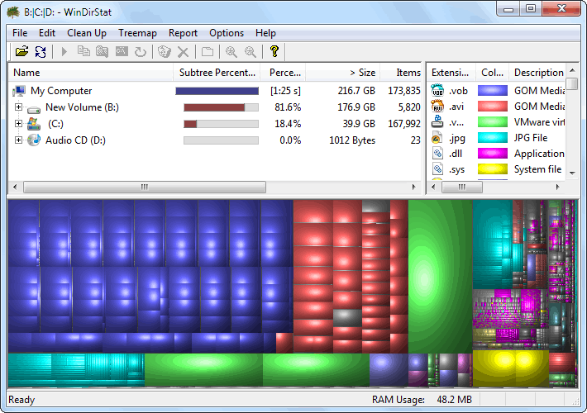Open the Options menu
This screenshot has height=413, width=587.
coord(227,33)
